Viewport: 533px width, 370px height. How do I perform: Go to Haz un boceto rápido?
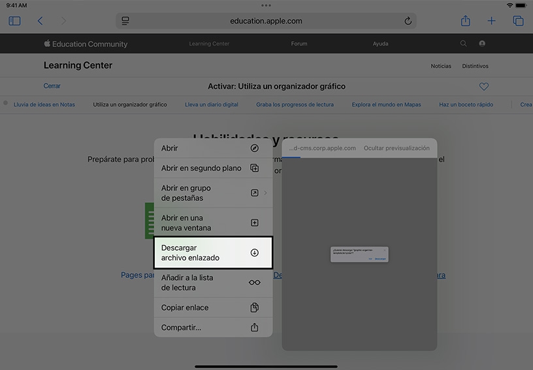pos(466,104)
